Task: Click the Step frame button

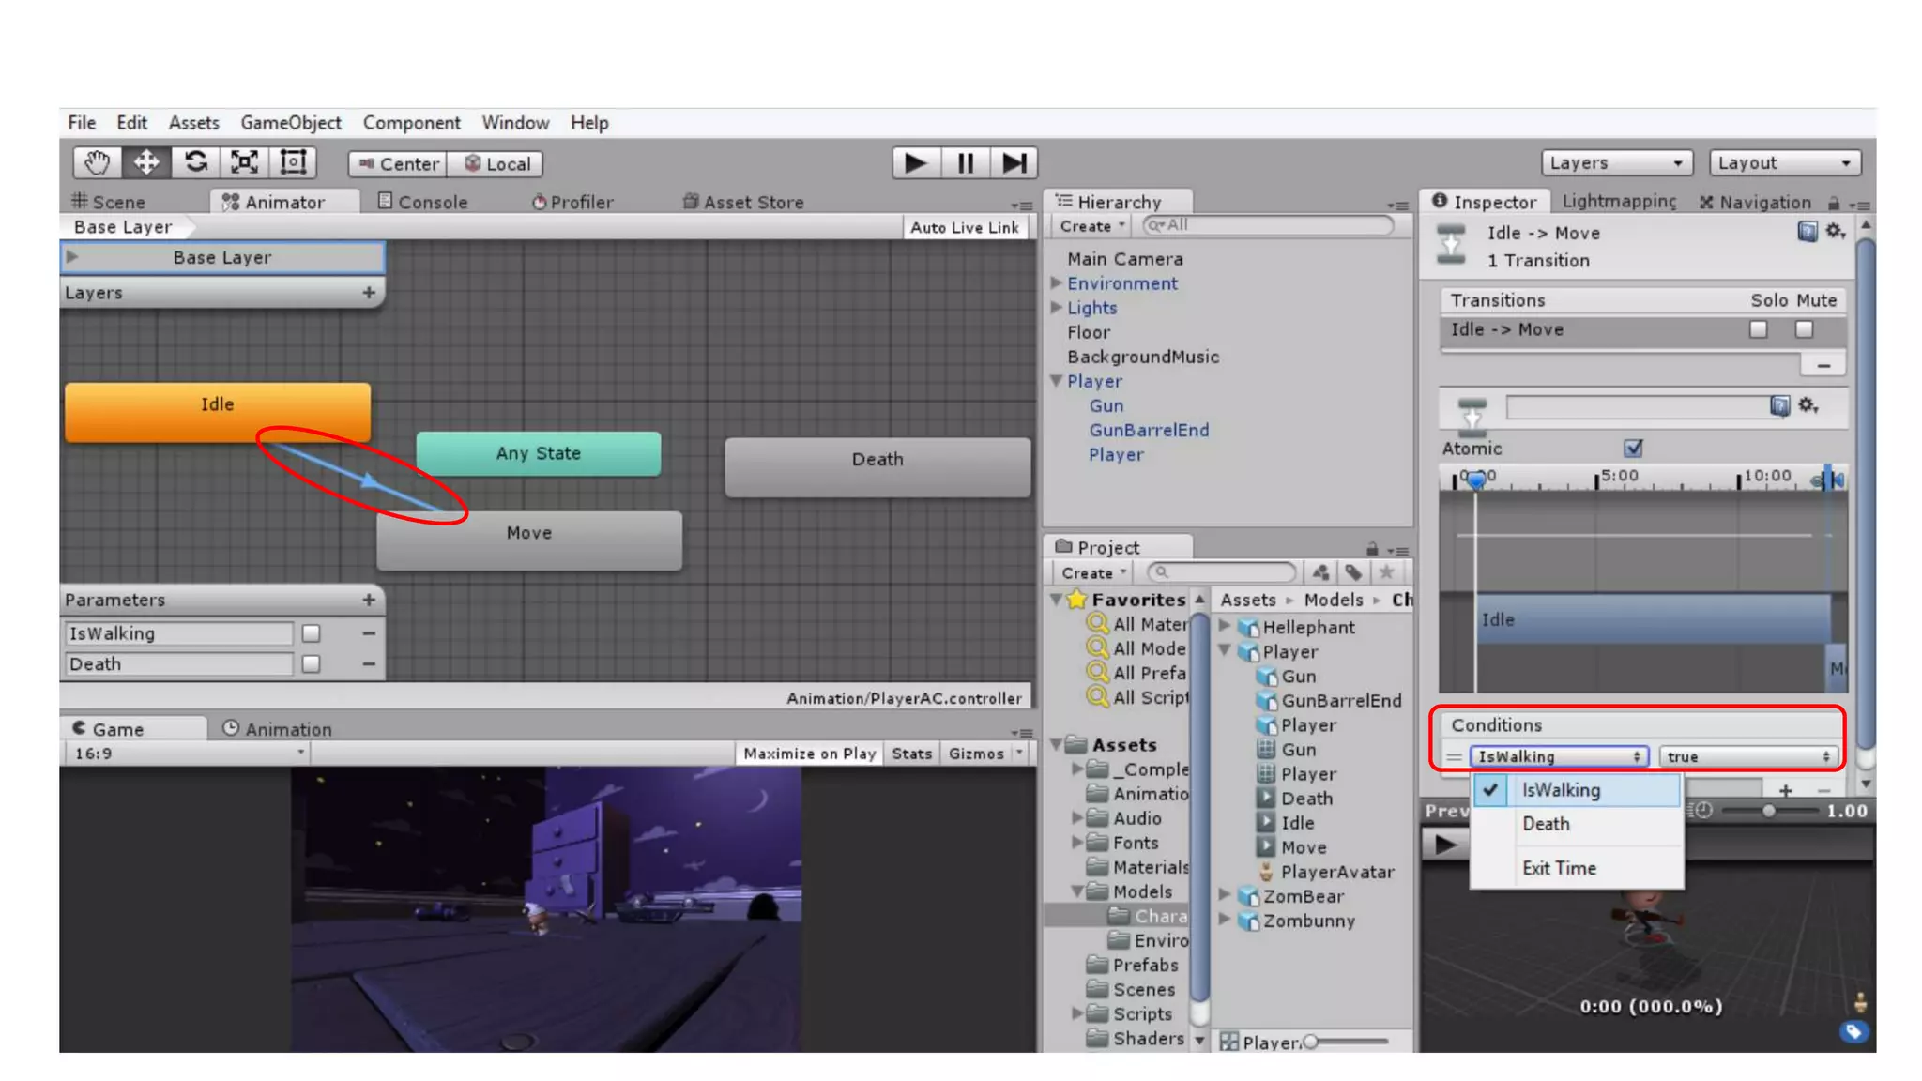Action: [x=1014, y=162]
